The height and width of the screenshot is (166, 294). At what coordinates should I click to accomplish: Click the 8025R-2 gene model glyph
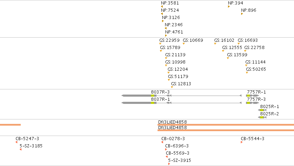coord(262,117)
